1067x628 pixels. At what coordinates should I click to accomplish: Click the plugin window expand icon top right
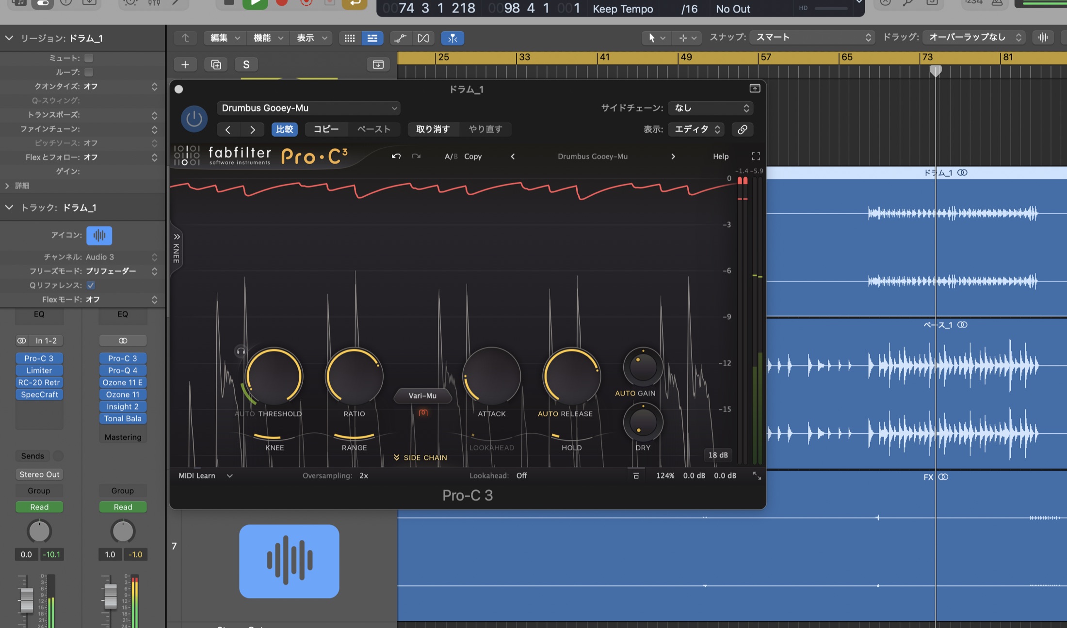click(755, 88)
